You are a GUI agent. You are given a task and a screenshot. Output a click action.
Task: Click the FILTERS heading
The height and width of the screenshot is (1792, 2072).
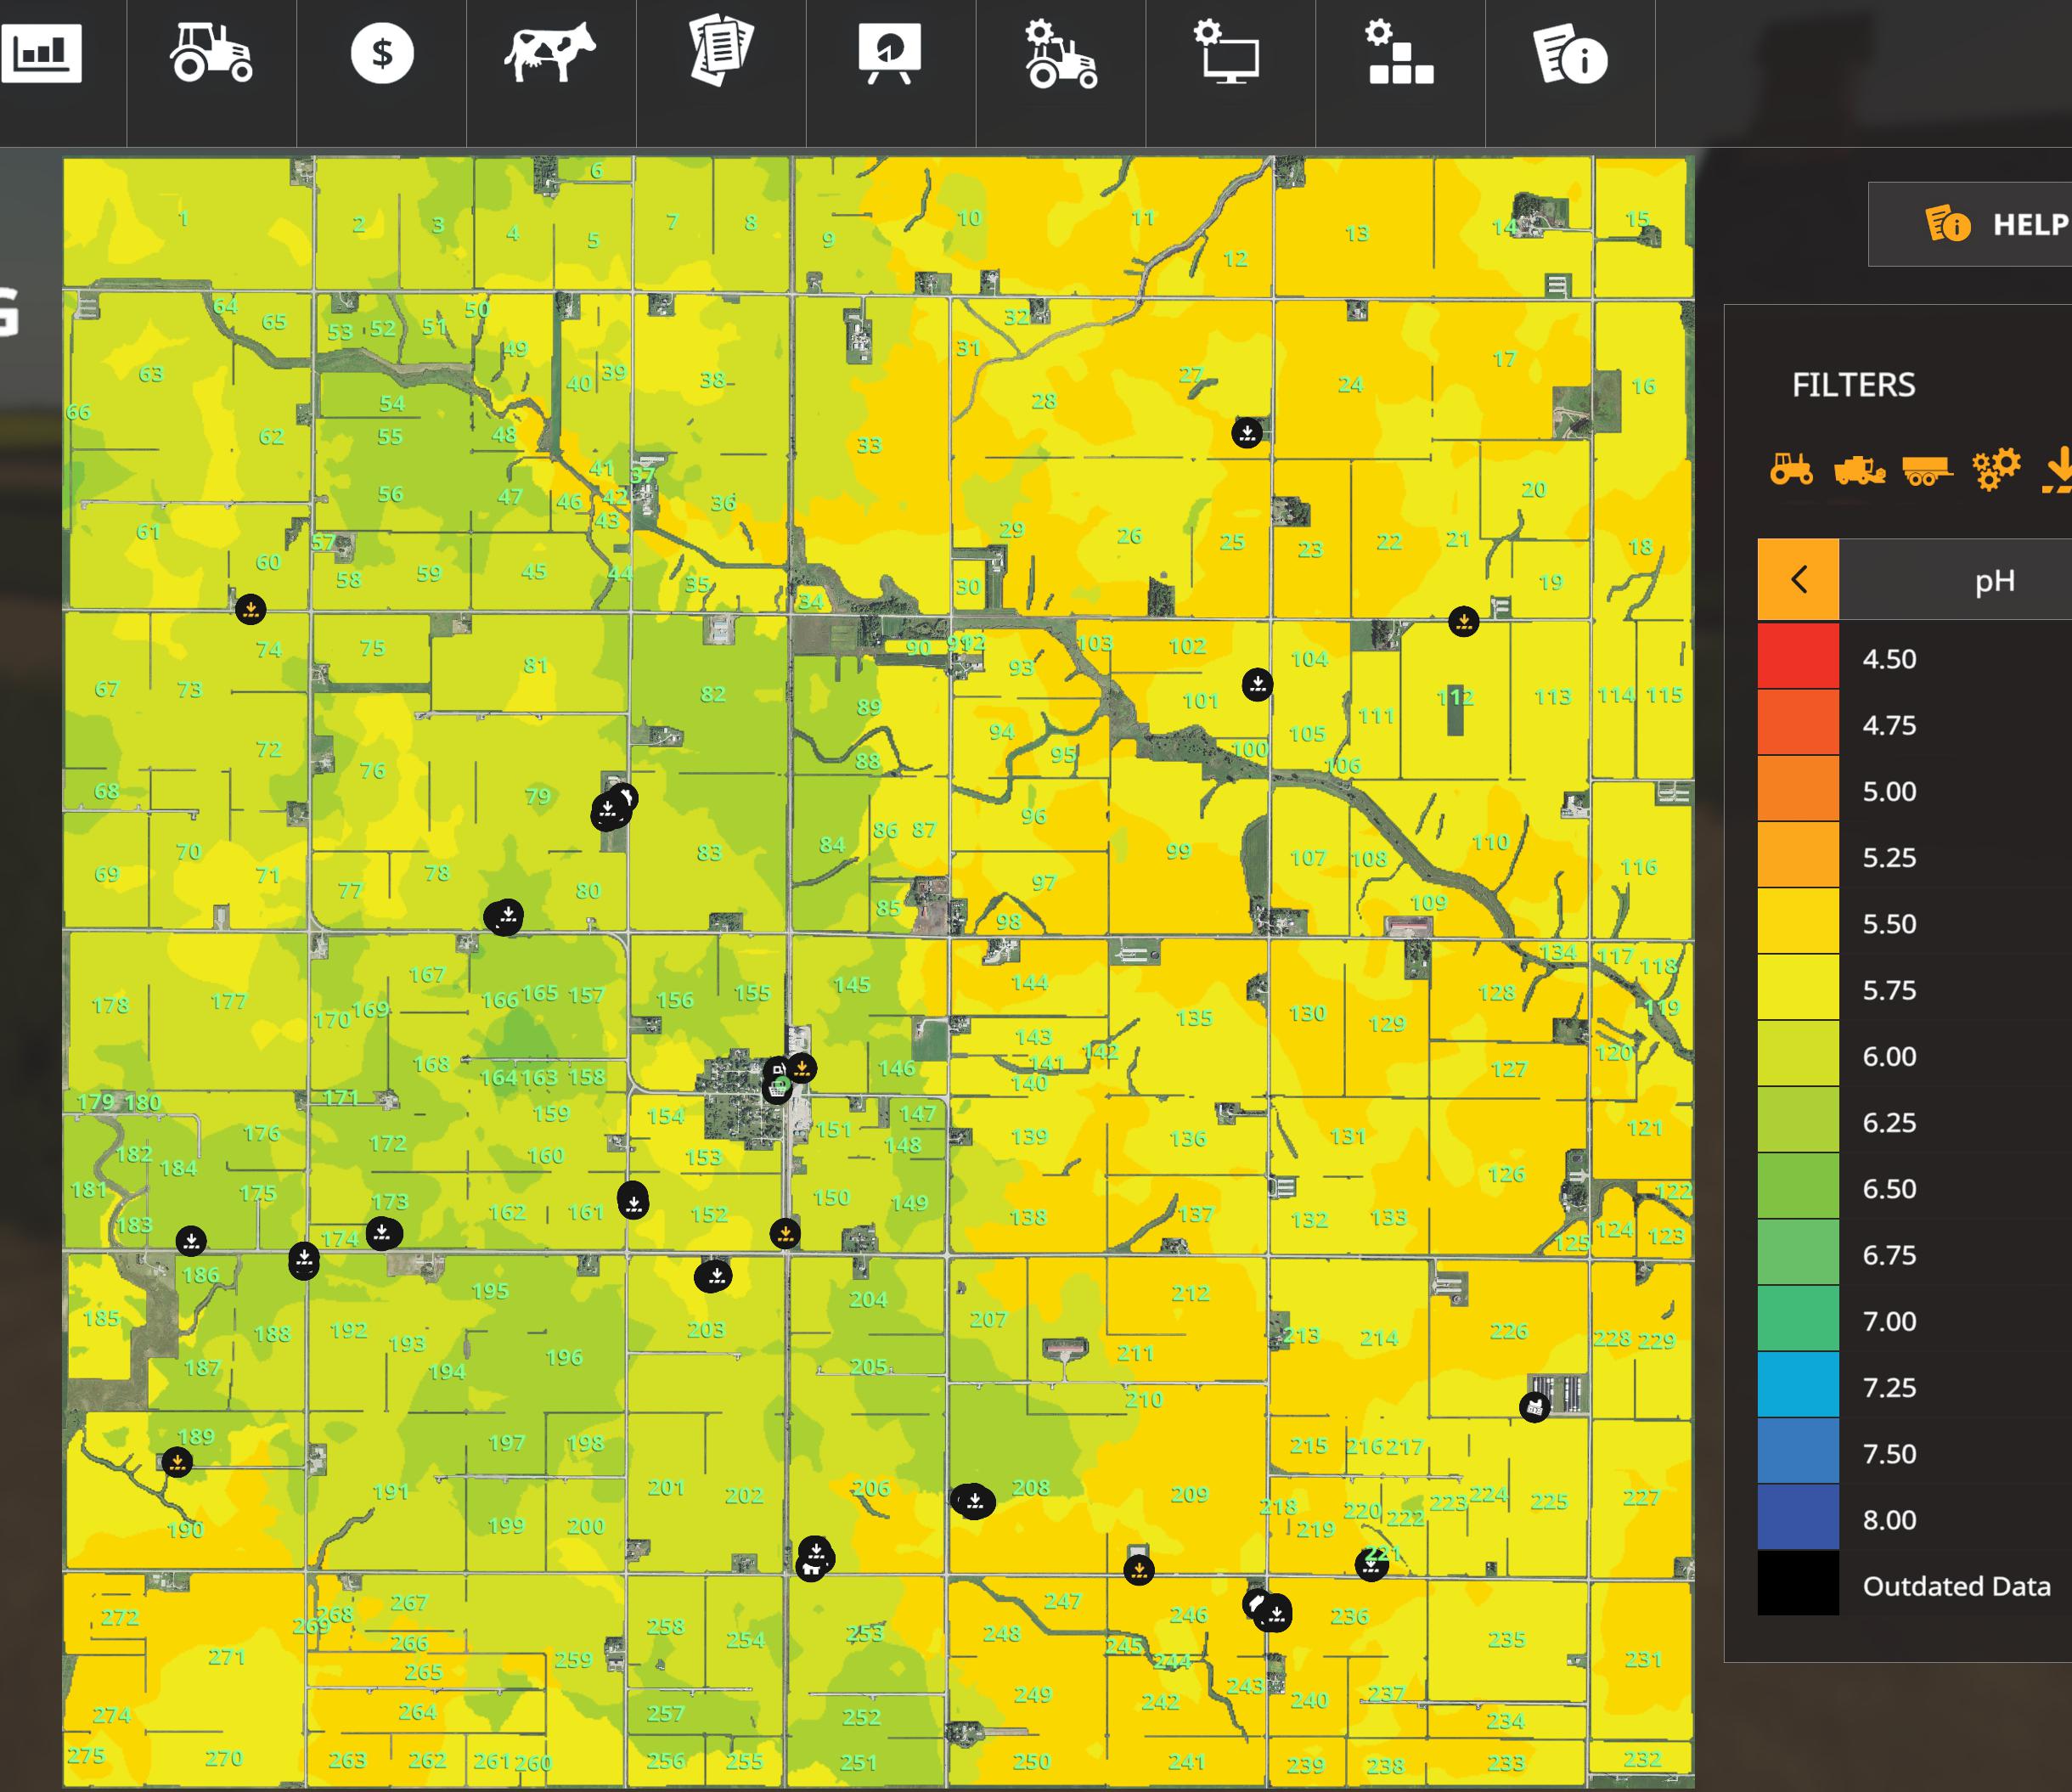point(1853,385)
